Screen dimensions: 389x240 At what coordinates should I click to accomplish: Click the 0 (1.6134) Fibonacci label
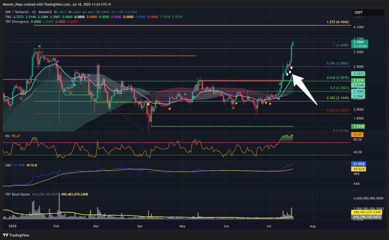pyautogui.click(x=341, y=131)
